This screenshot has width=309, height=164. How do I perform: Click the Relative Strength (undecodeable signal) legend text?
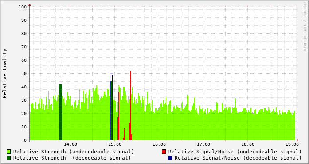coord(74,152)
